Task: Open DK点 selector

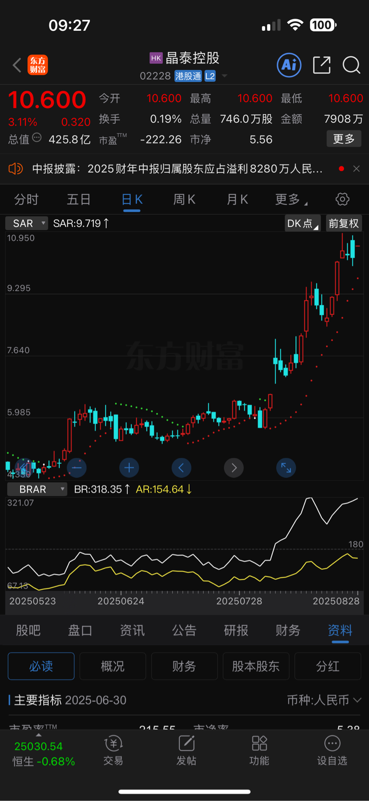Action: 303,223
